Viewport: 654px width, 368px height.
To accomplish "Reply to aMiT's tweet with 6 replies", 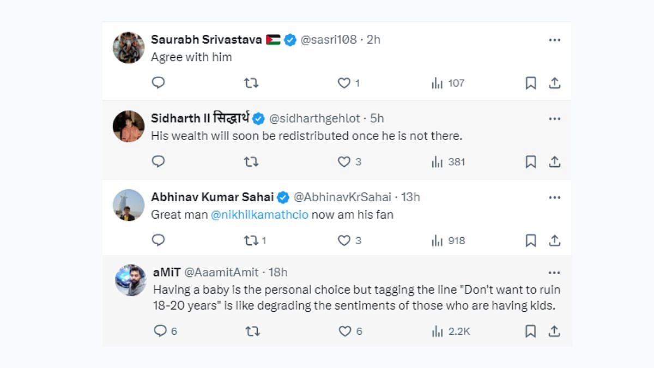I will [160, 331].
